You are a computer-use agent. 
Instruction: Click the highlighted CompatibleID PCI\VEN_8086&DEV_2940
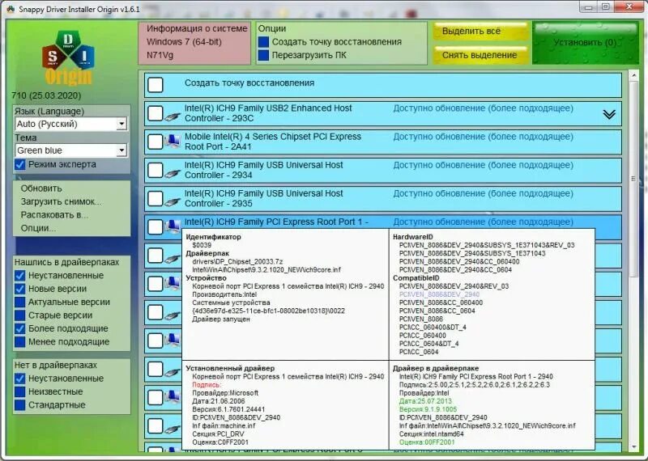tap(439, 294)
